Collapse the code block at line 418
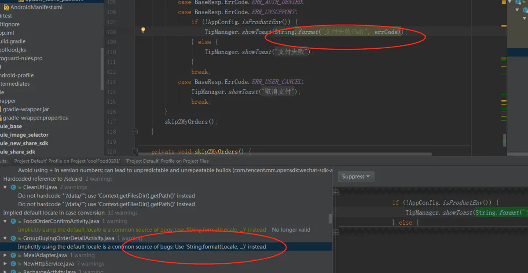 coord(135,131)
